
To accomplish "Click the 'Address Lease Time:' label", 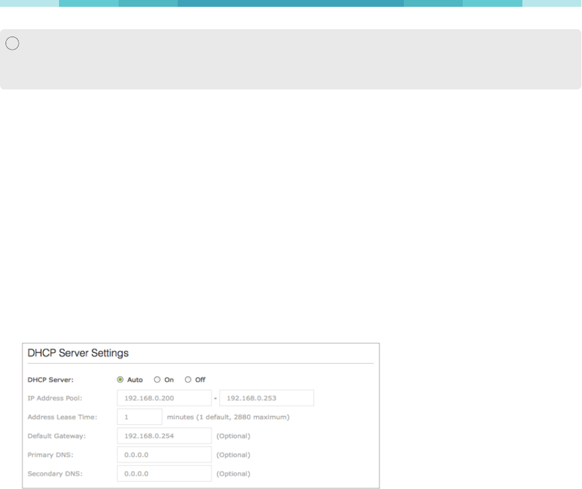I will pos(62,417).
